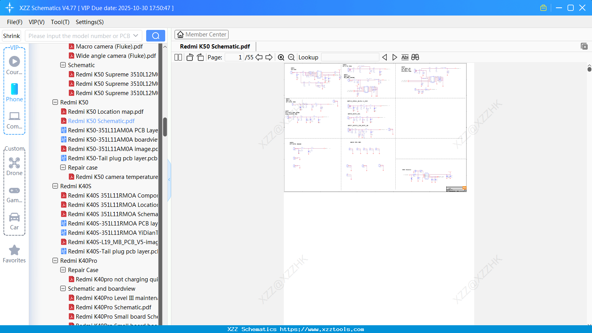Viewport: 592px width, 333px height.
Task: Open Redmi K40Pro Small board Schematic file
Action: click(x=113, y=317)
